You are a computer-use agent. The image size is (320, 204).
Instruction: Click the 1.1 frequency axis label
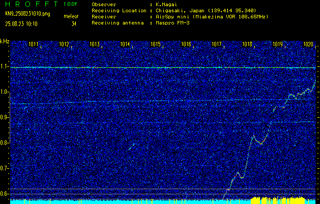click(x=5, y=66)
